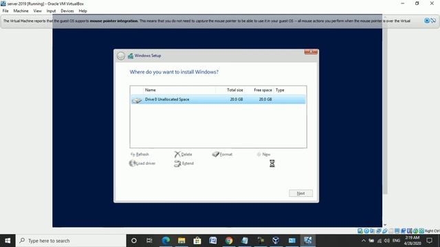Click the USB devices status icon
Screen dimensions: 440x247
(385, 231)
